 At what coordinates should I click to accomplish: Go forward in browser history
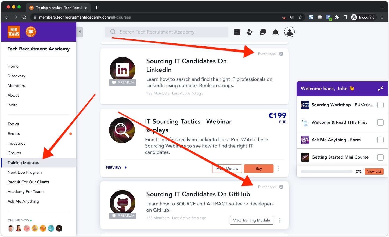tap(16, 17)
